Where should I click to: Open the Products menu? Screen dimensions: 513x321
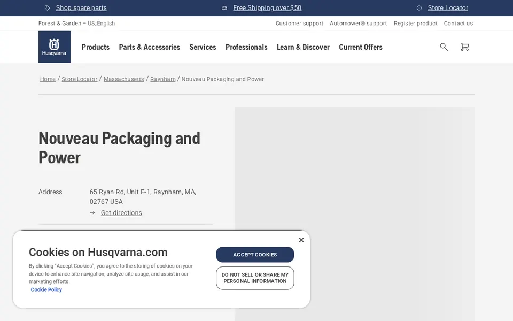tap(96, 47)
